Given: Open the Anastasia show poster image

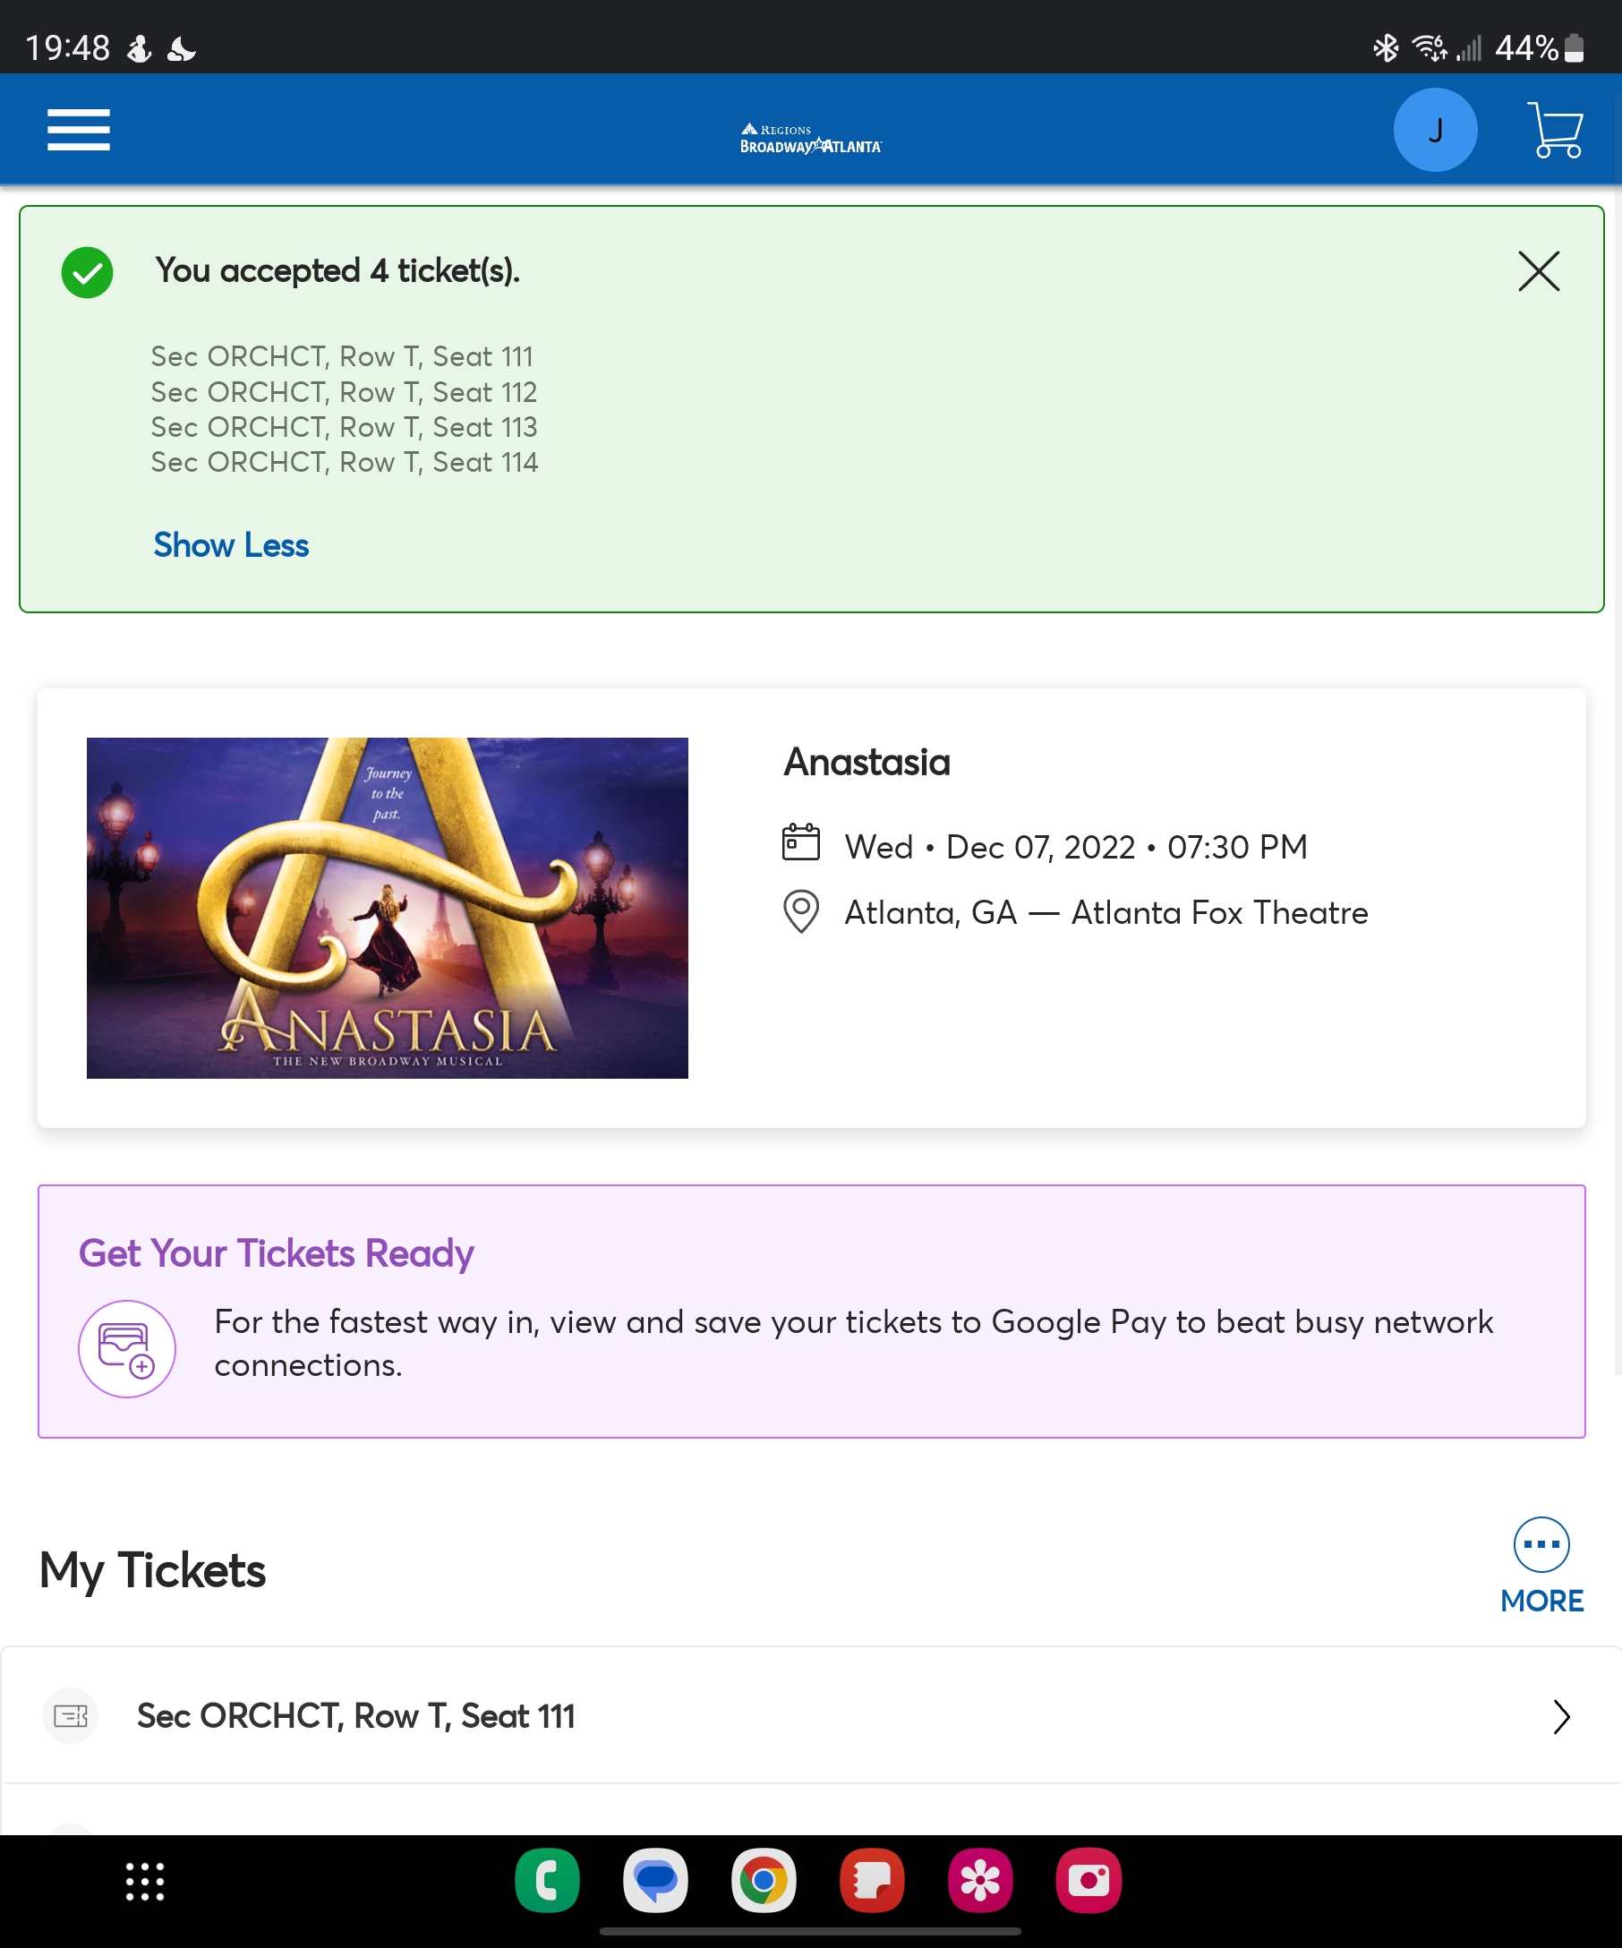Looking at the screenshot, I should pos(388,907).
